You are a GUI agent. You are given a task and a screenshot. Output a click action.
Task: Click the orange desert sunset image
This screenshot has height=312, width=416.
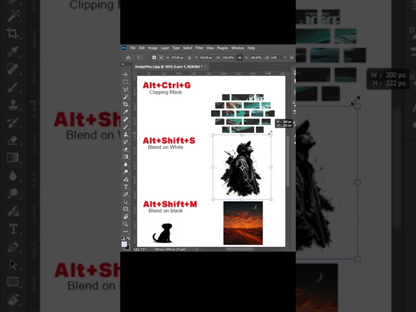[x=243, y=223]
